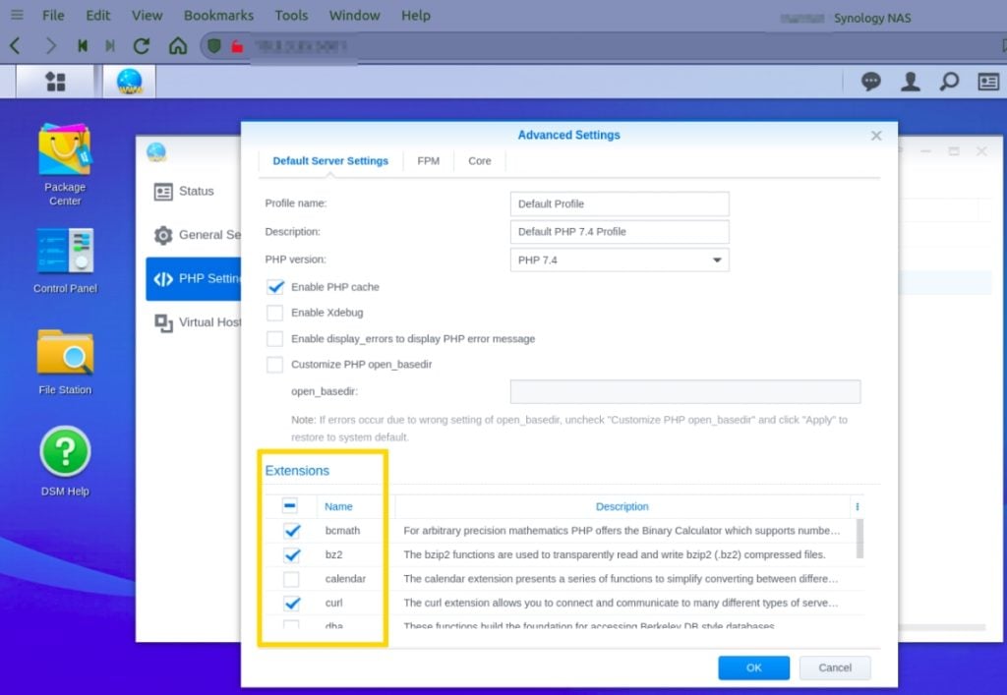Uncheck the bz2 extension
The image size is (1007, 695).
click(x=291, y=554)
